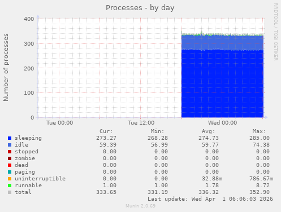281x212 pixels.
Task: Click the paging legend color swatch
Action: pos(10,172)
